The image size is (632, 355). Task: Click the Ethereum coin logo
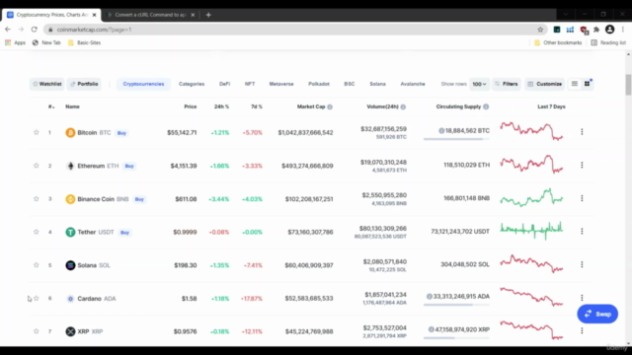pos(70,166)
